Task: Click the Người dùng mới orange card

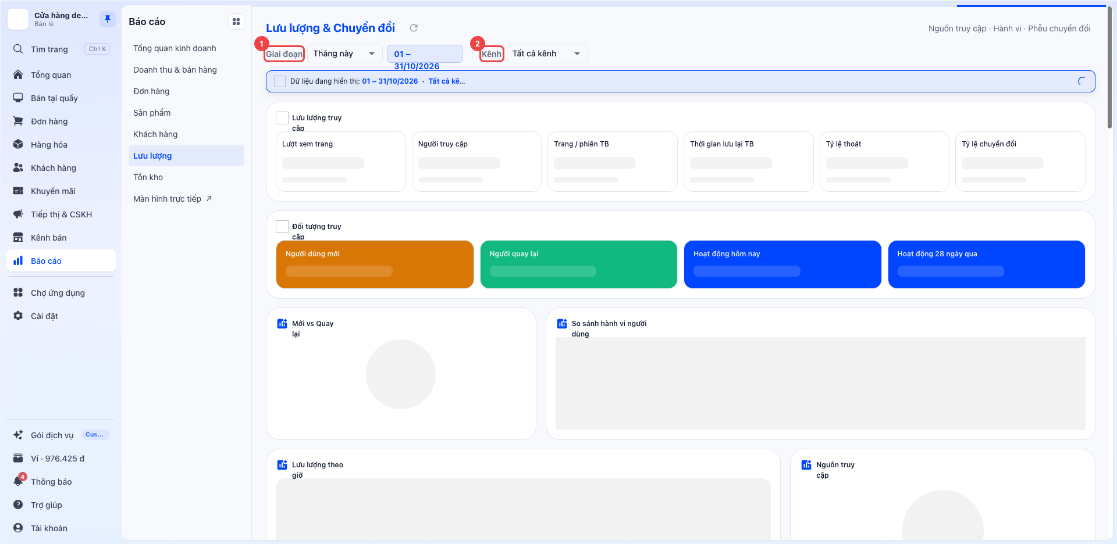Action: tap(375, 264)
